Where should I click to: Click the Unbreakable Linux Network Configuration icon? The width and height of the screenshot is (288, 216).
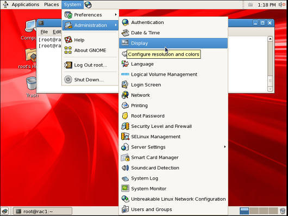pyautogui.click(x=126, y=199)
